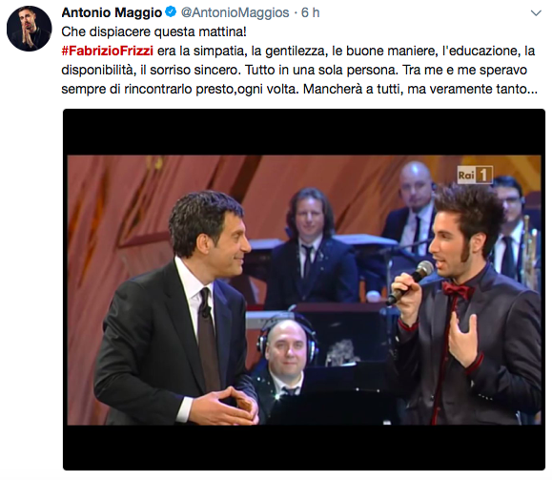Click the bald musician beside the Rai logo
The image size is (552, 480).
pos(414,208)
